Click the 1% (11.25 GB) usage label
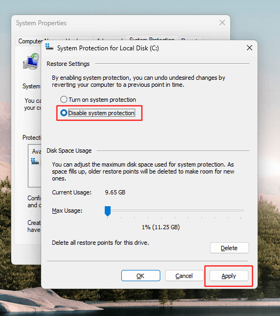This screenshot has width=280, height=316. click(x=161, y=227)
